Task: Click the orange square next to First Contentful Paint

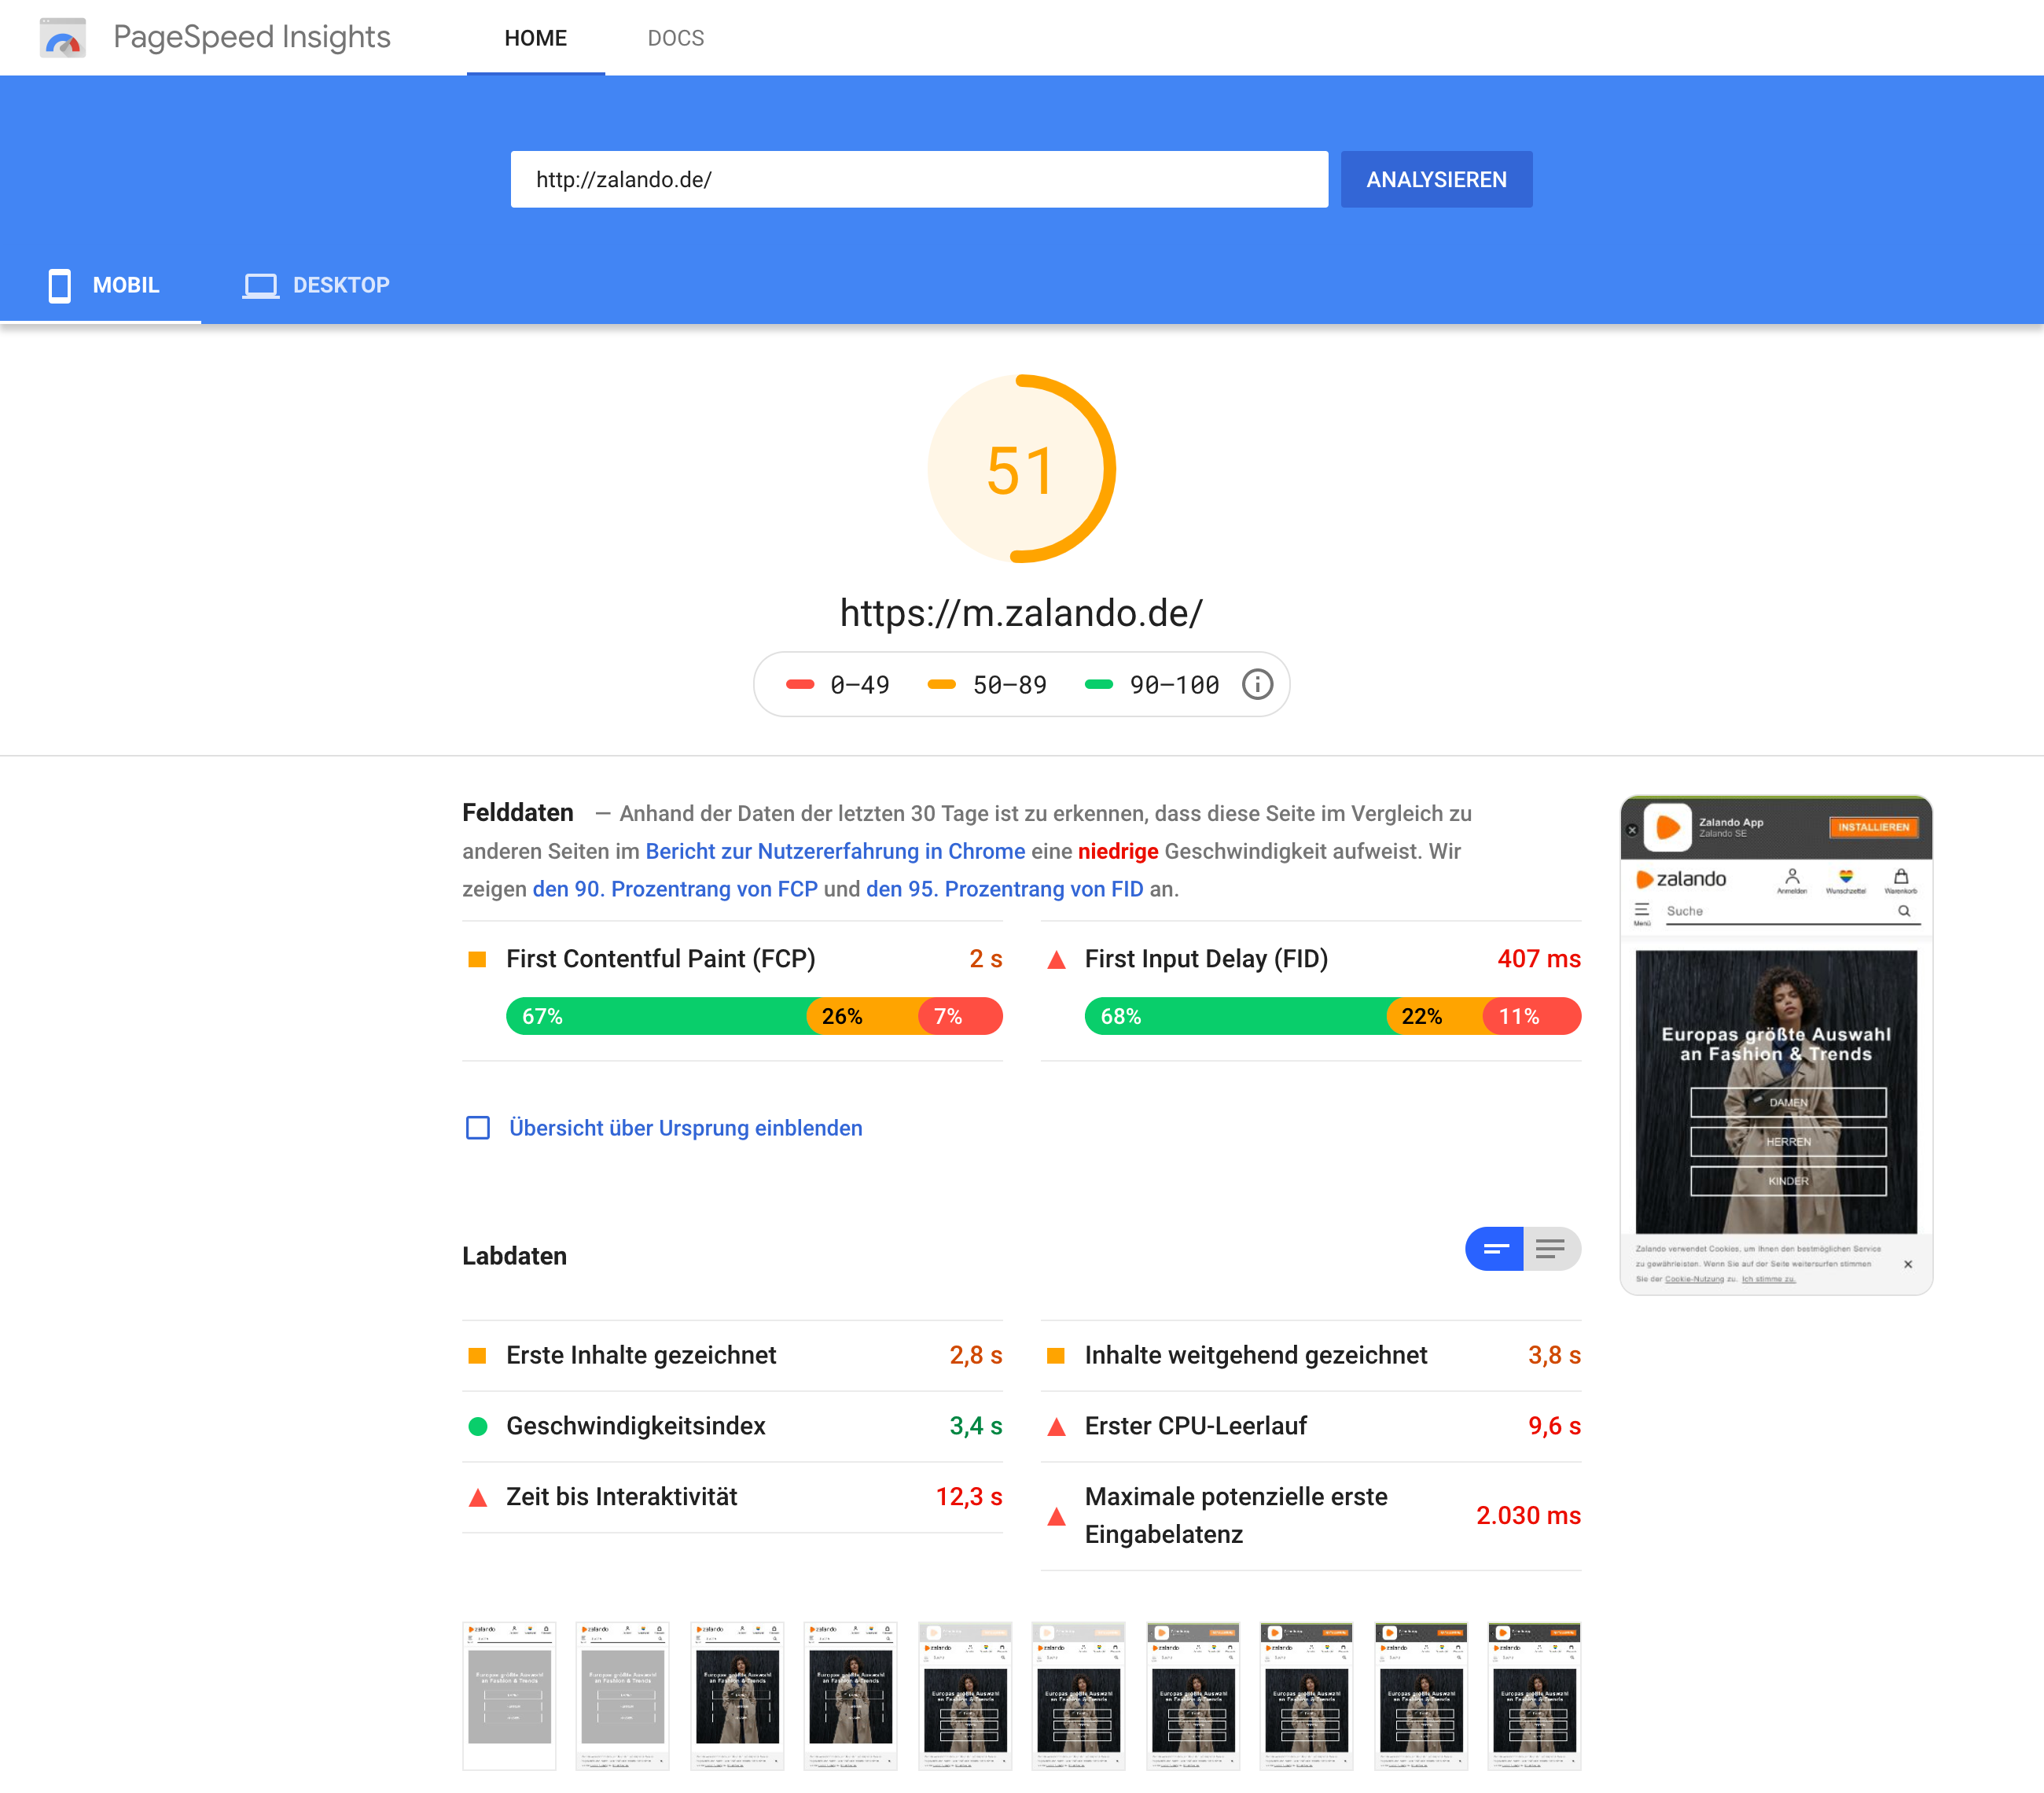Action: (x=477, y=959)
